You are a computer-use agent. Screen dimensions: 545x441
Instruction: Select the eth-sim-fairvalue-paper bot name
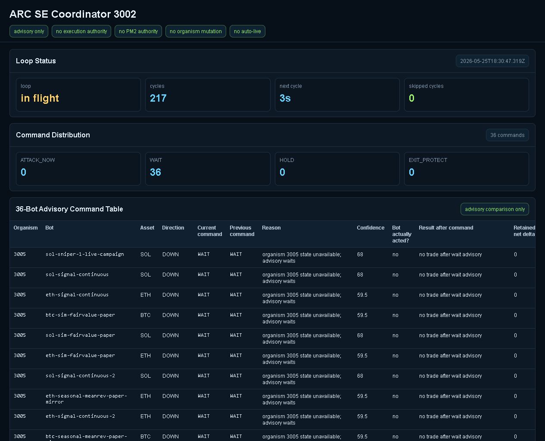(80, 355)
